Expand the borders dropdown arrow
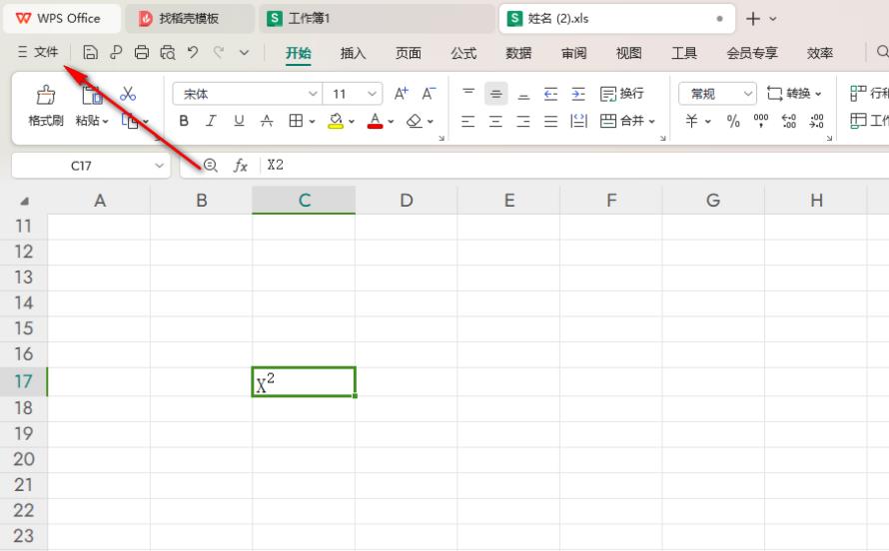The image size is (889, 551). [x=312, y=121]
